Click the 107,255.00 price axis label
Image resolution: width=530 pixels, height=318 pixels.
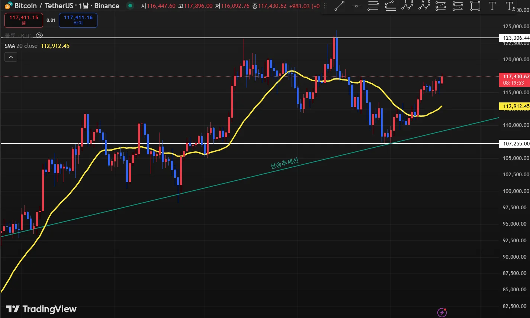pyautogui.click(x=514, y=143)
